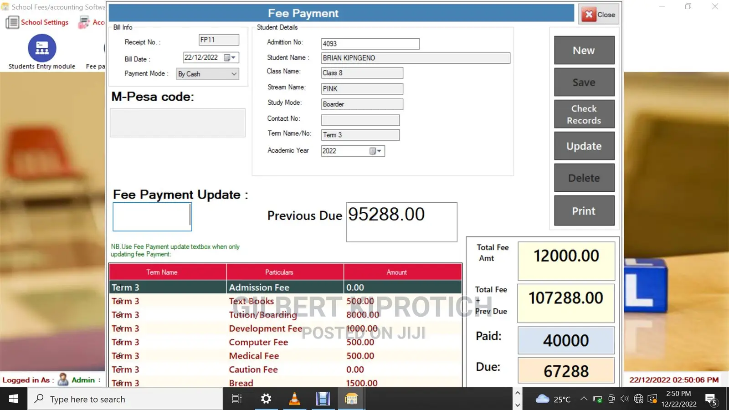Open School Settings menu
The height and width of the screenshot is (410, 729).
point(44,22)
